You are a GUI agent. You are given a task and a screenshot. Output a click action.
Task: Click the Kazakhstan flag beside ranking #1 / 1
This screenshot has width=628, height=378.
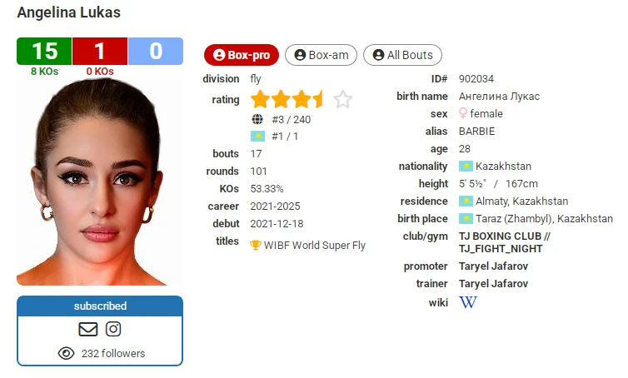coord(257,137)
